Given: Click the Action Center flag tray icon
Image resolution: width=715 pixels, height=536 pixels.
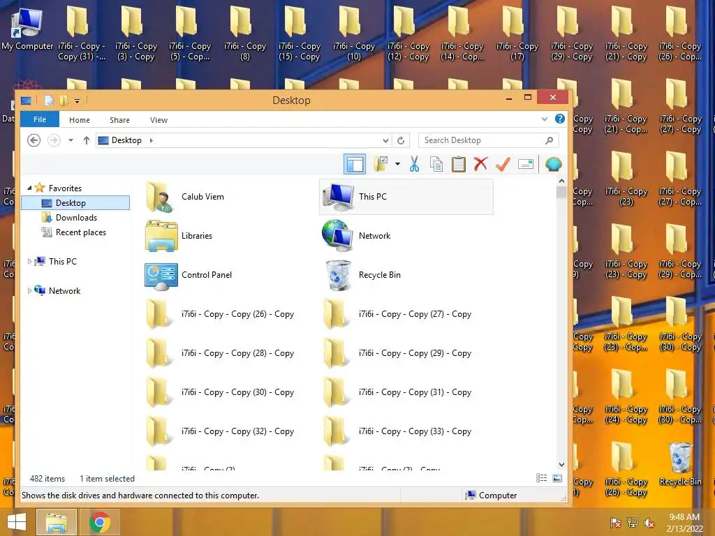Looking at the screenshot, I should pos(616,523).
